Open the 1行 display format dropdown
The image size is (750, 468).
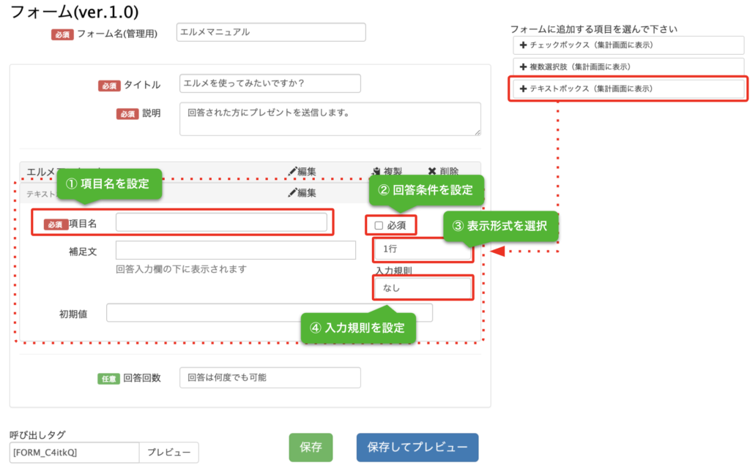pos(423,249)
